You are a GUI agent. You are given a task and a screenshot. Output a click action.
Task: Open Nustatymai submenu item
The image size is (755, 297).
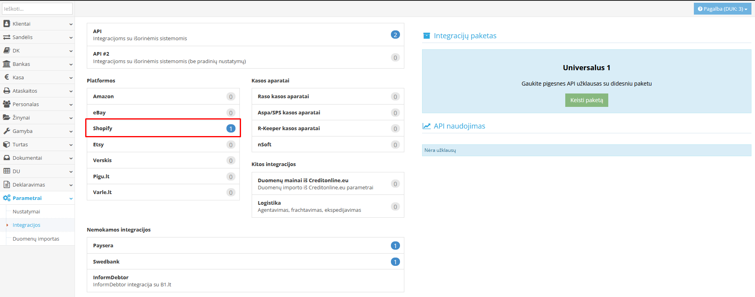[26, 212]
